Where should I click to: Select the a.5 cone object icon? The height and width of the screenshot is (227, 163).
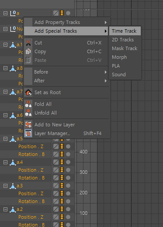pos(13,139)
